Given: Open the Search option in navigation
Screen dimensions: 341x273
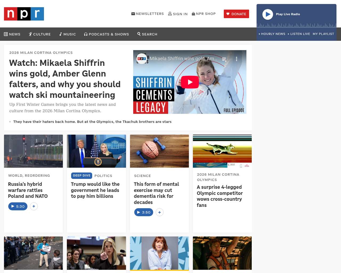Looking at the screenshot, I should [147, 34].
